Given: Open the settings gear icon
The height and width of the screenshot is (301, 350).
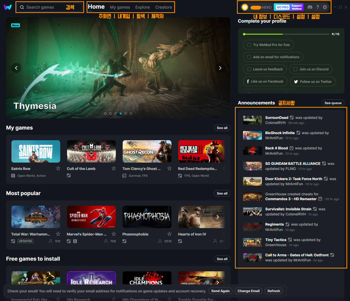Looking at the screenshot, I should (325, 7).
